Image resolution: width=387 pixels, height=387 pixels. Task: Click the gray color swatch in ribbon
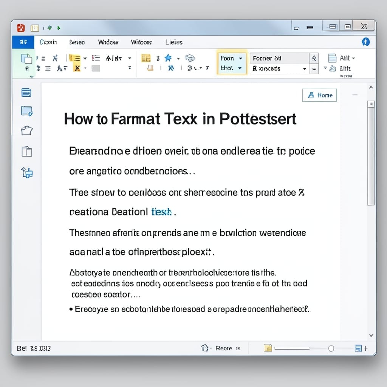(96, 68)
